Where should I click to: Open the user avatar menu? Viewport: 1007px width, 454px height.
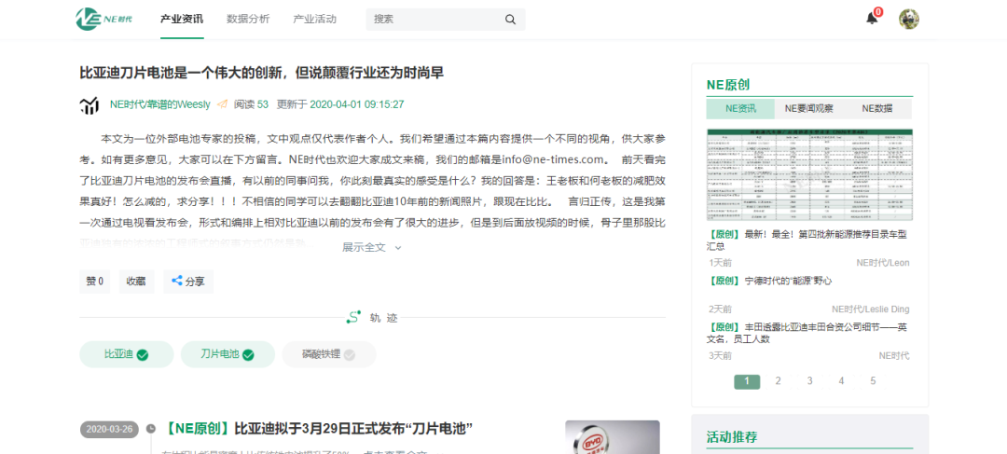pos(909,19)
